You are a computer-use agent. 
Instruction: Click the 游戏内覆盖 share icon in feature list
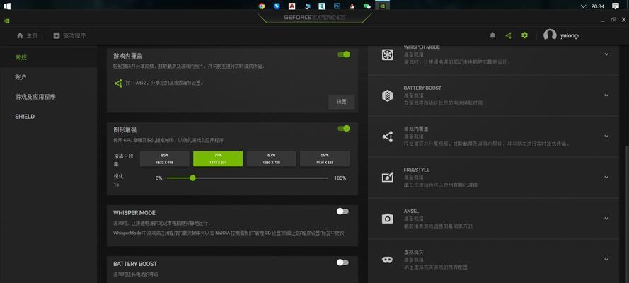pyautogui.click(x=387, y=137)
